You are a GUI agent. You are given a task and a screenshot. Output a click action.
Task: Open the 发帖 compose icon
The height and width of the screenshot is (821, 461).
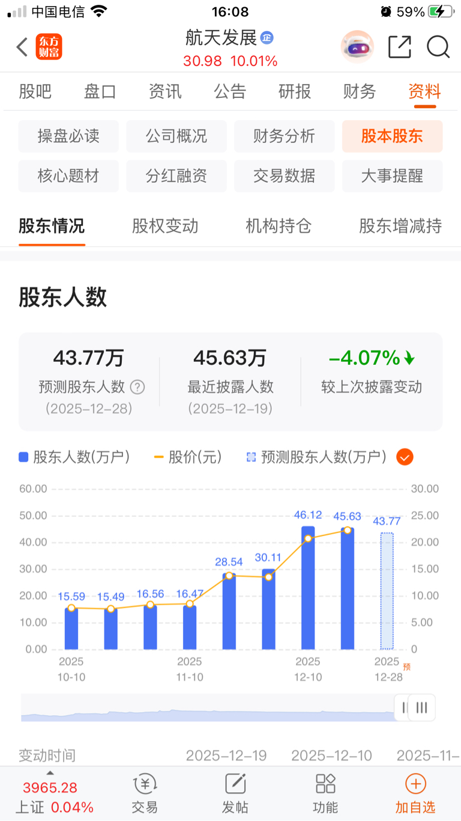tap(235, 784)
